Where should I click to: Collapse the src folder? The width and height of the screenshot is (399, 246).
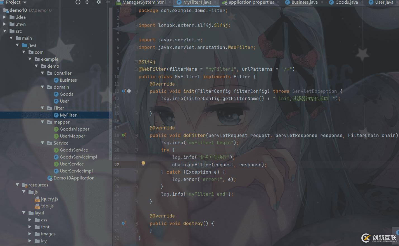pos(5,31)
